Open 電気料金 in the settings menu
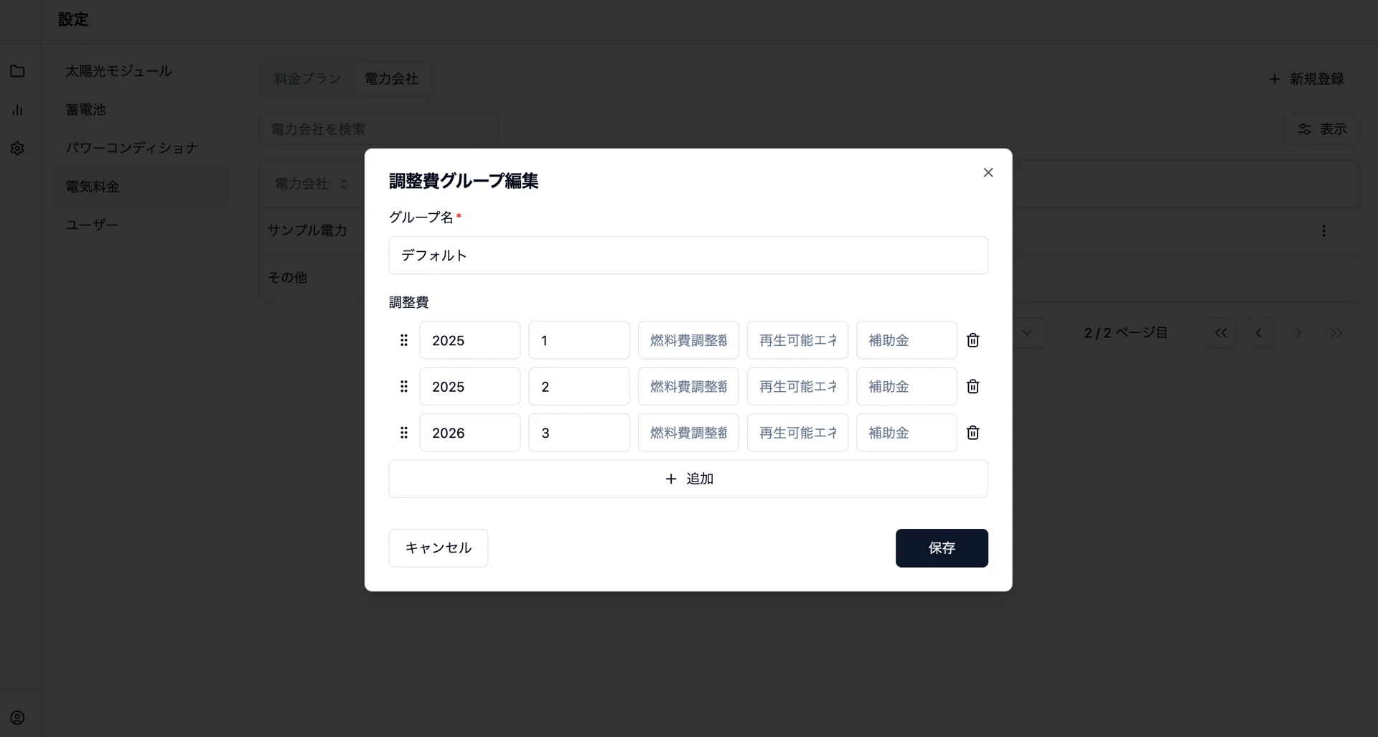The image size is (1378, 737). 139,187
